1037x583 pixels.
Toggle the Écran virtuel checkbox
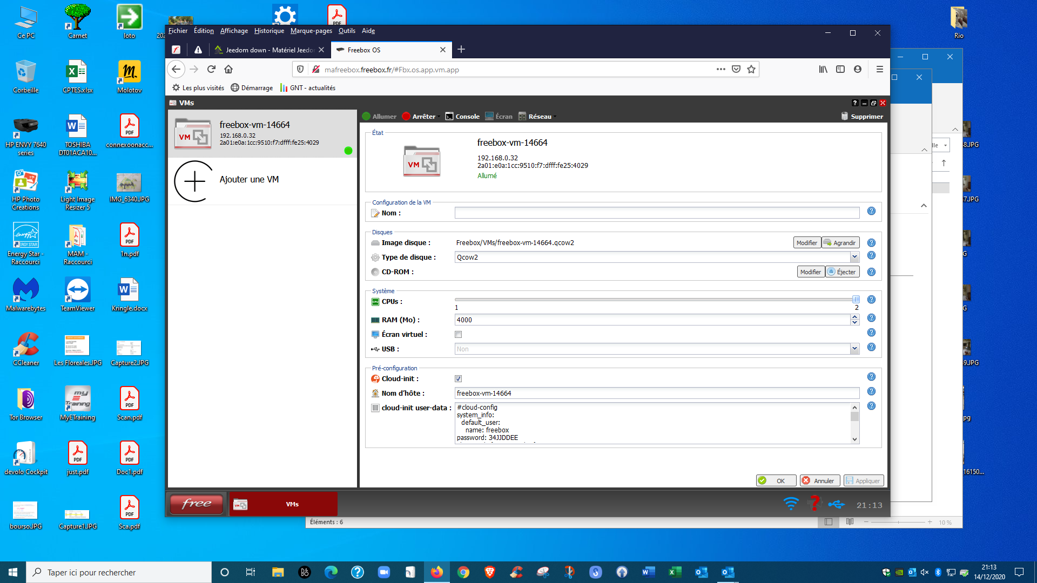click(x=459, y=335)
